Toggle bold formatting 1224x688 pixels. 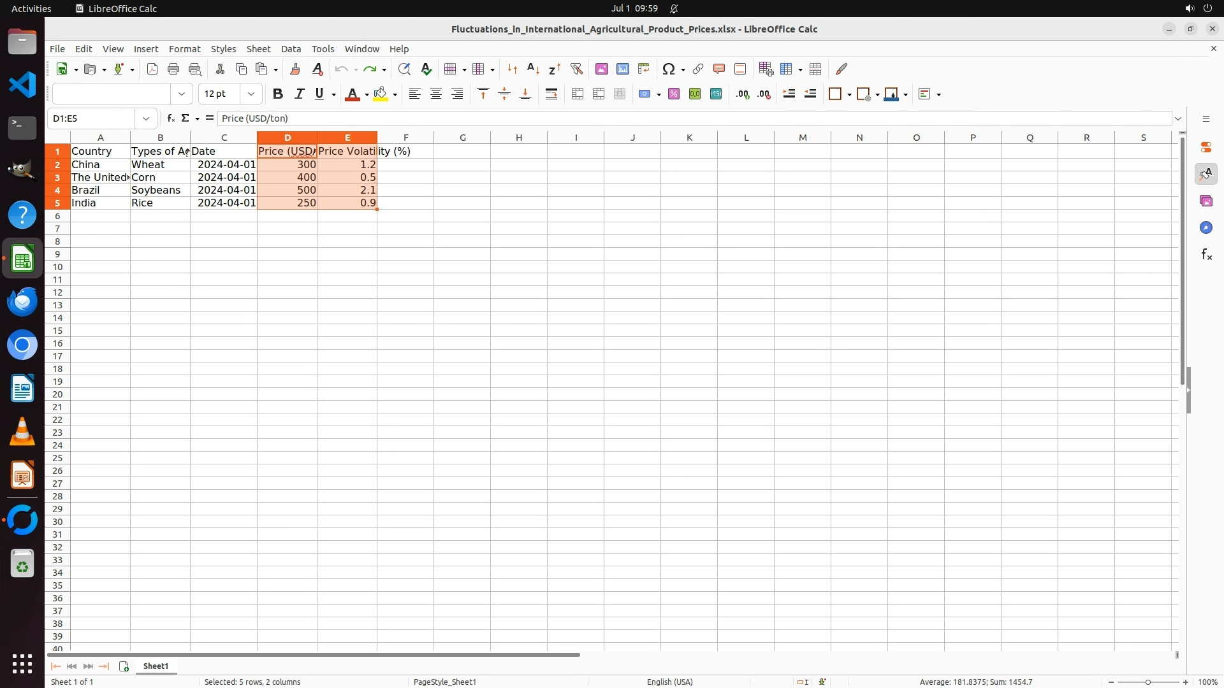[277, 94]
